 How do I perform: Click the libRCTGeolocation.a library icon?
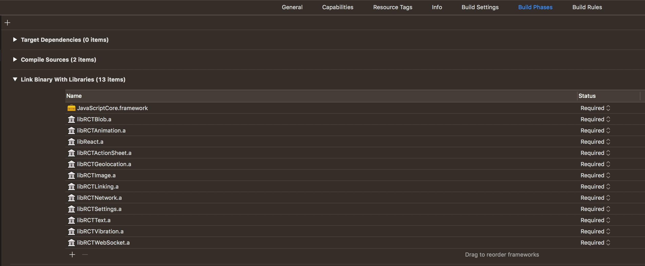71,164
